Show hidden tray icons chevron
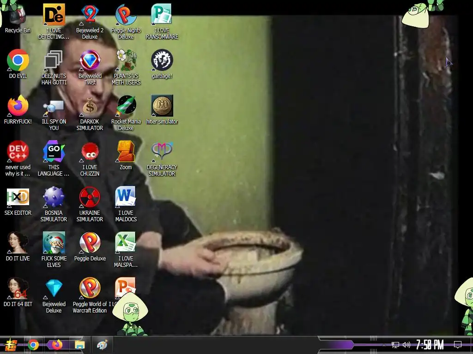This screenshot has width=473, height=354. [384, 345]
